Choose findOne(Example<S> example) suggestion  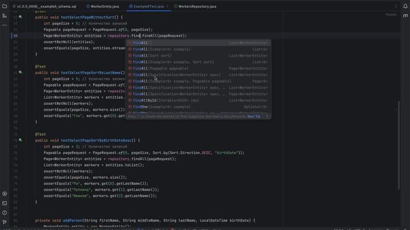(x=198, y=107)
